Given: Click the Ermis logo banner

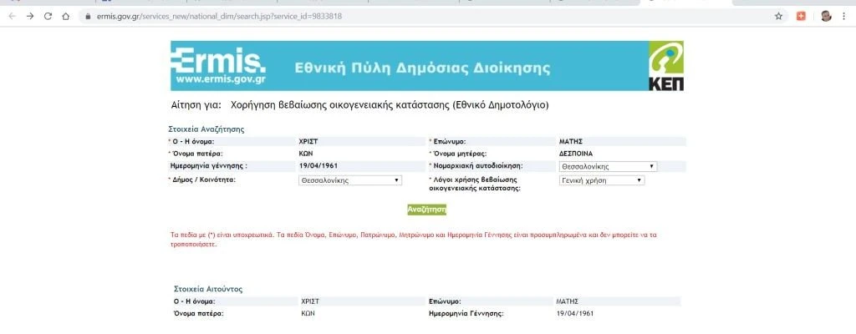Looking at the screenshot, I should [219, 66].
